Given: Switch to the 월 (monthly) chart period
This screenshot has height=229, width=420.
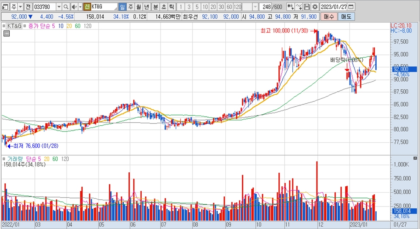Looking at the screenshot, I should 138,7.
